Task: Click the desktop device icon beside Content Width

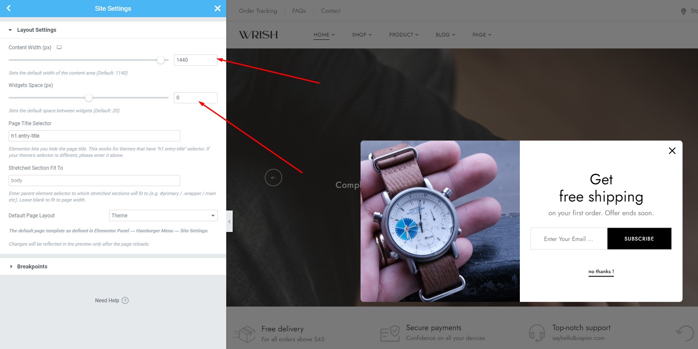Action: point(59,48)
